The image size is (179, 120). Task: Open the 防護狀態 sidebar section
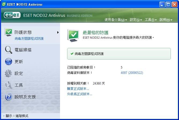[23, 32]
